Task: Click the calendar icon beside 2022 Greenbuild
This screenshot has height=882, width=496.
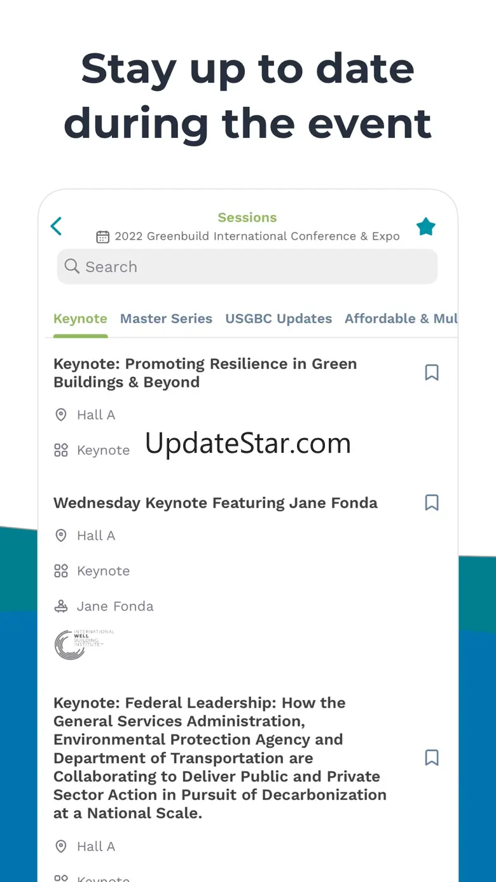Action: pyautogui.click(x=102, y=237)
